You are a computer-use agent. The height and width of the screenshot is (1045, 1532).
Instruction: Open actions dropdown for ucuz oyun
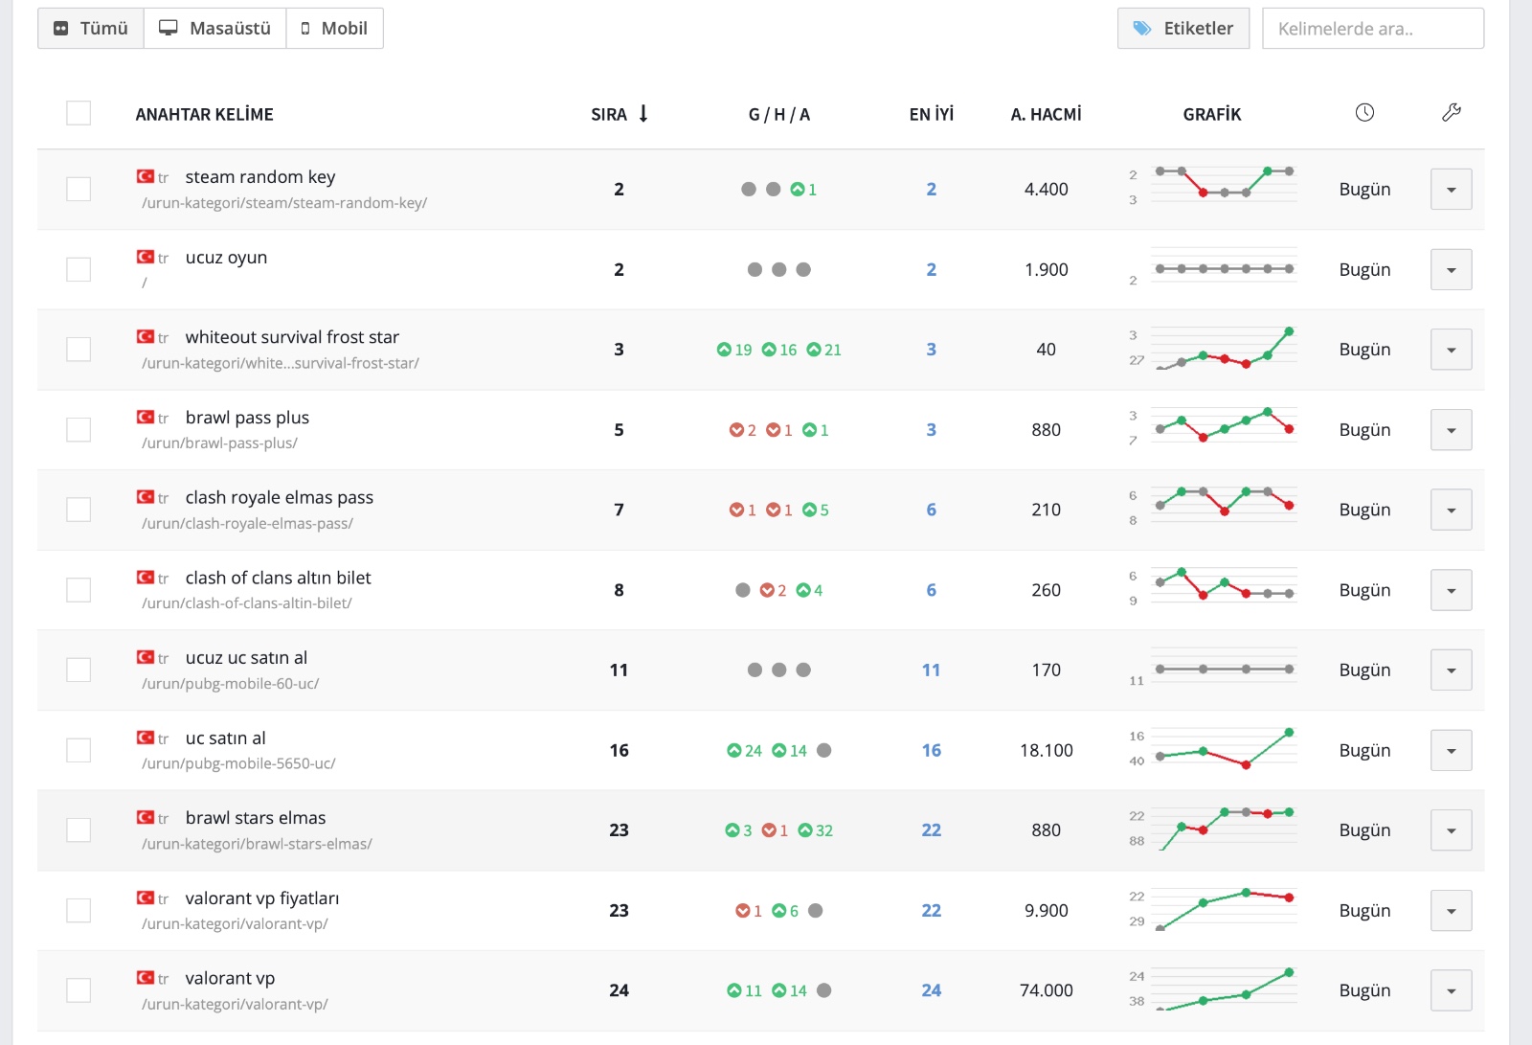[1451, 269]
